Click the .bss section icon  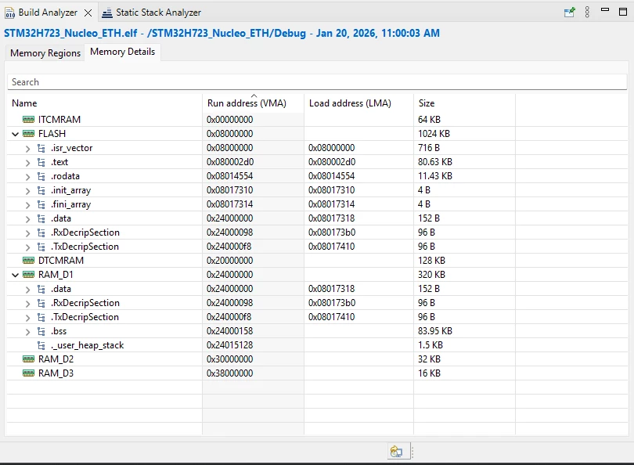(x=41, y=332)
